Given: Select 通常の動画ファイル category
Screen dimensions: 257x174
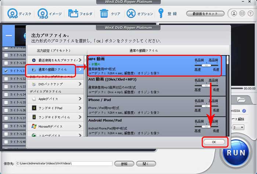Looking at the screenshot, I should pyautogui.click(x=55, y=70).
